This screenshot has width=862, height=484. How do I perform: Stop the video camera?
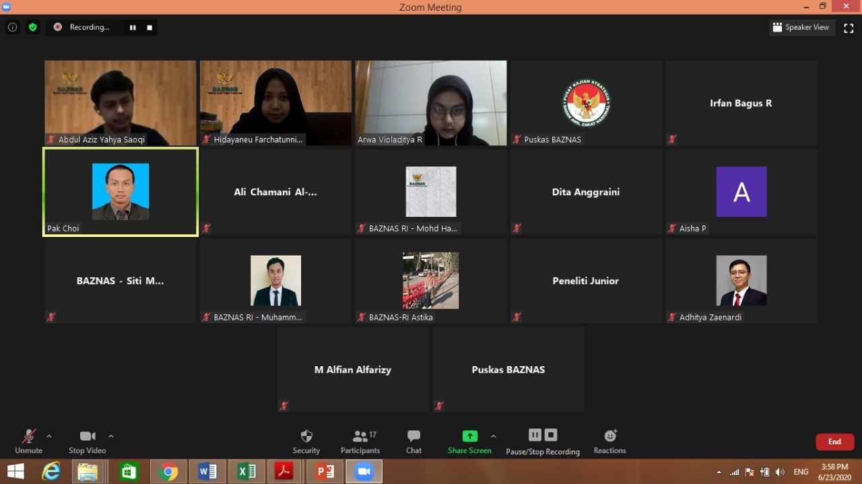[x=87, y=442]
